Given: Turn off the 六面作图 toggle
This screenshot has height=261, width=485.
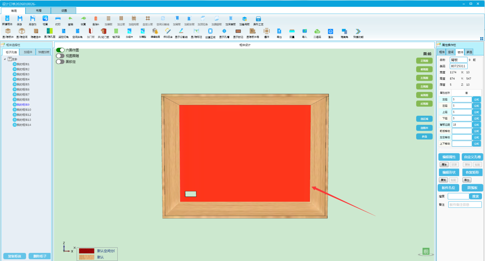Looking at the screenshot, I should tap(60, 50).
